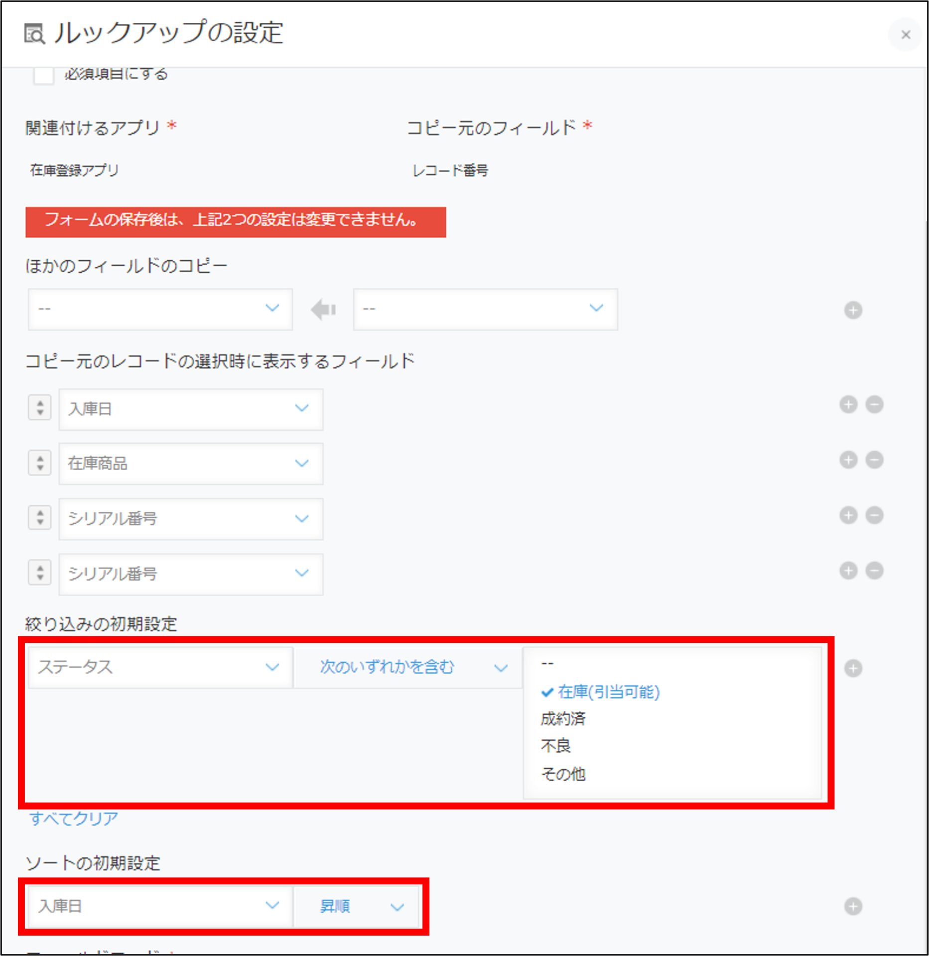This screenshot has height=956, width=929.
Task: Close the lookup settings dialog
Action: click(905, 34)
